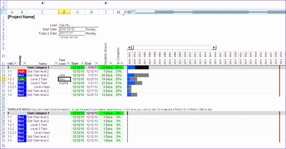
Task: Click 0% complete in row 31
Action: 119,141
